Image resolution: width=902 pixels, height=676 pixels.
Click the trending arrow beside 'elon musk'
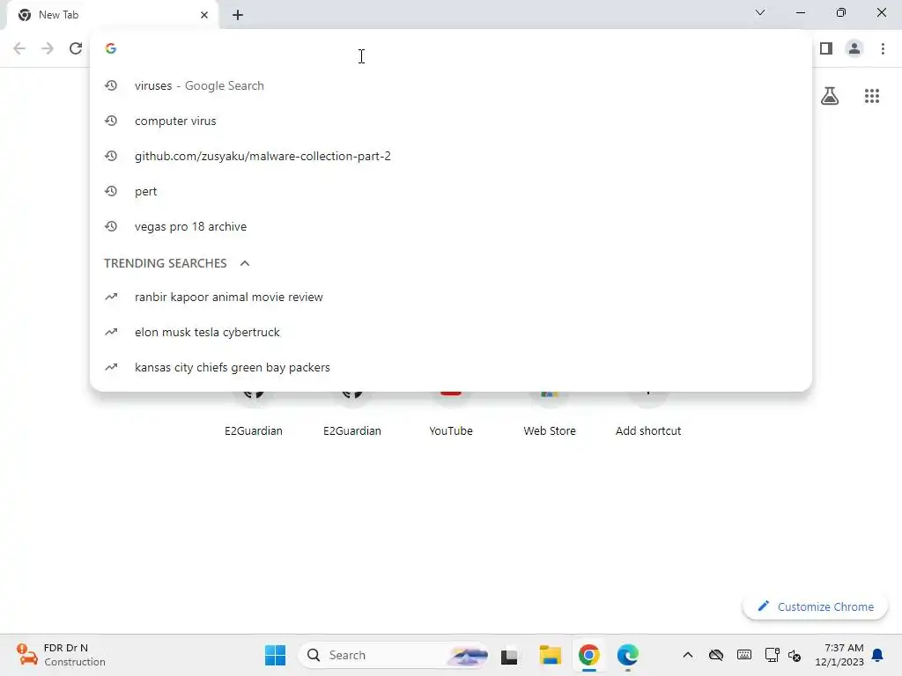pyautogui.click(x=111, y=332)
